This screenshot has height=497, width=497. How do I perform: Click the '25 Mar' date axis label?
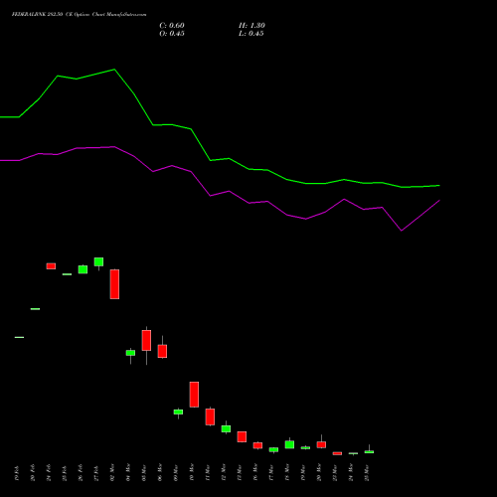click(367, 473)
